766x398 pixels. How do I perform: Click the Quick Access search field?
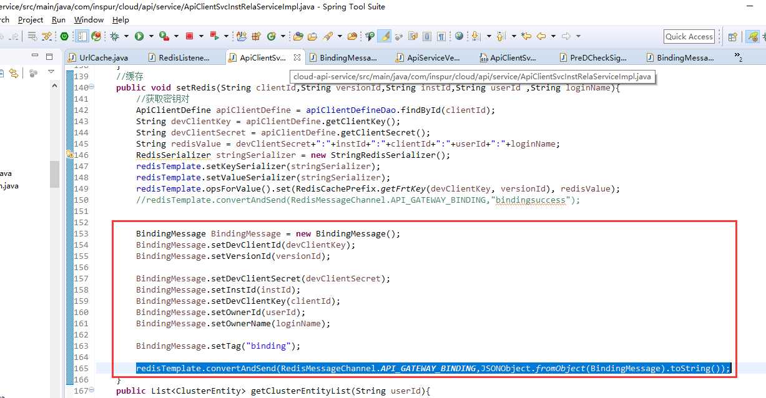pyautogui.click(x=689, y=37)
